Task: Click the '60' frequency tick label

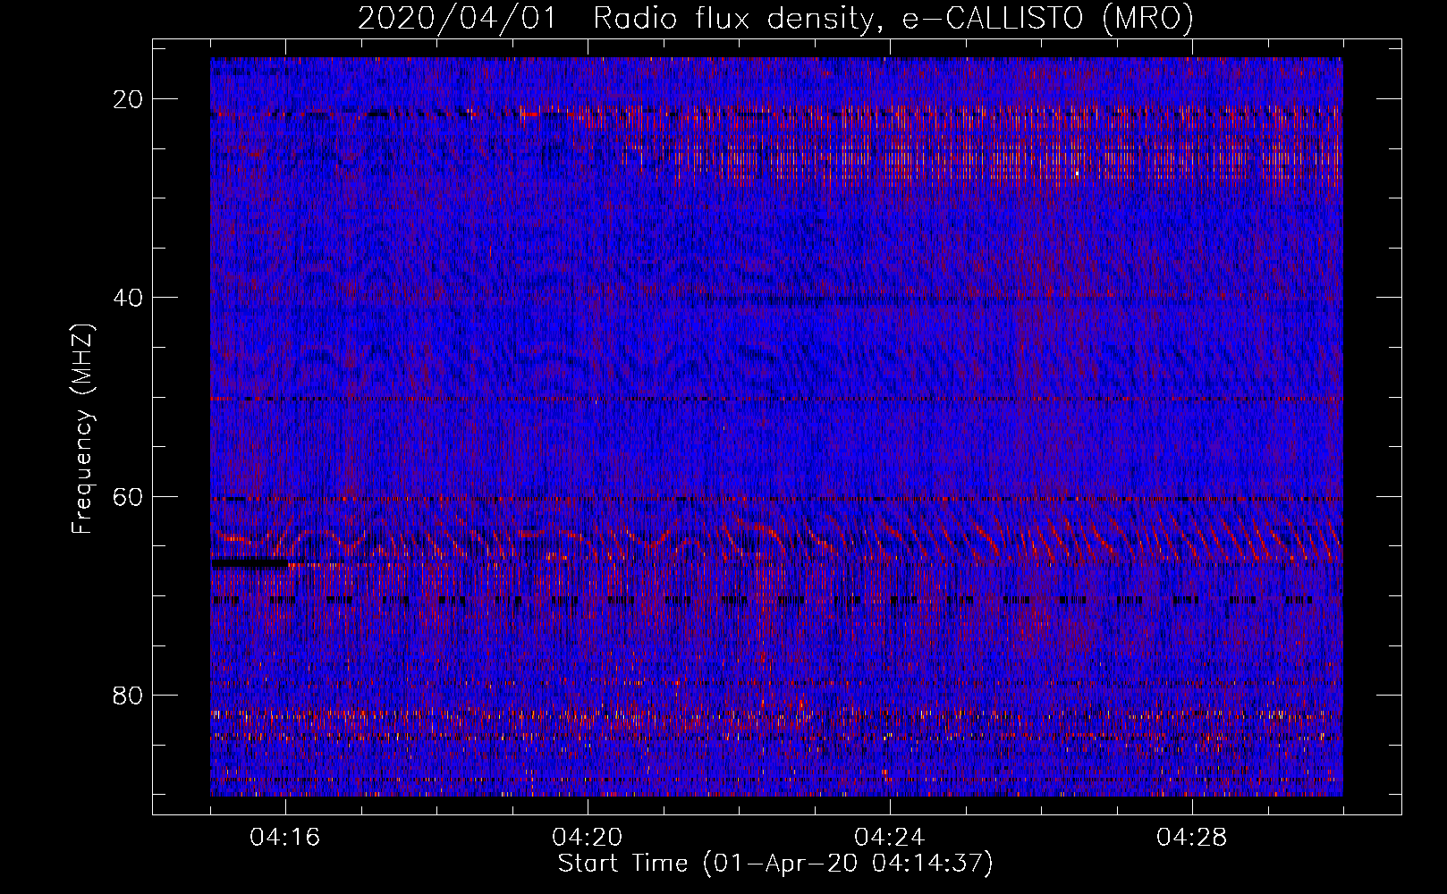Action: pyautogui.click(x=129, y=496)
